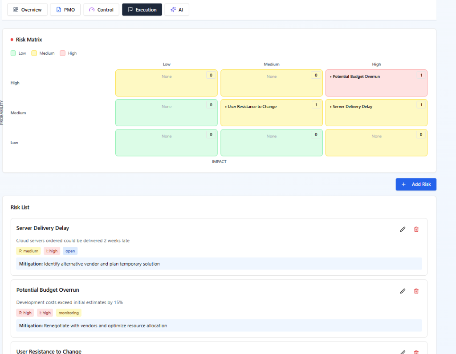Click the 'I: high' tag on Server Delivery Delay
The width and height of the screenshot is (456, 354).
click(x=52, y=251)
